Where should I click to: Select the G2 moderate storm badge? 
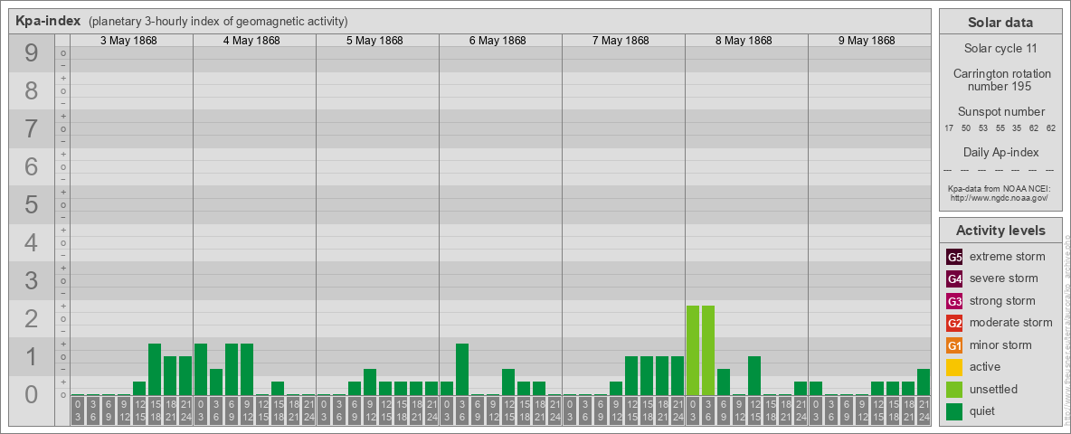pyautogui.click(x=954, y=323)
